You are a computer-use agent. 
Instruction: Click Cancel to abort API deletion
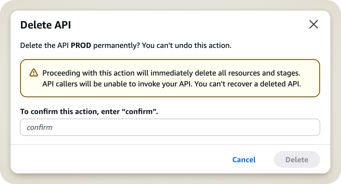244,160
